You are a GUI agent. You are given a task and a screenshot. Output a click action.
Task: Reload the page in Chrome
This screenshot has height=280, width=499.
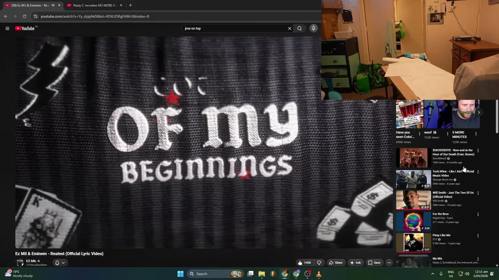point(24,16)
